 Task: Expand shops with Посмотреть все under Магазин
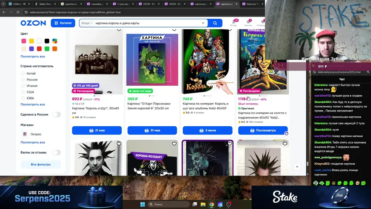point(33,142)
